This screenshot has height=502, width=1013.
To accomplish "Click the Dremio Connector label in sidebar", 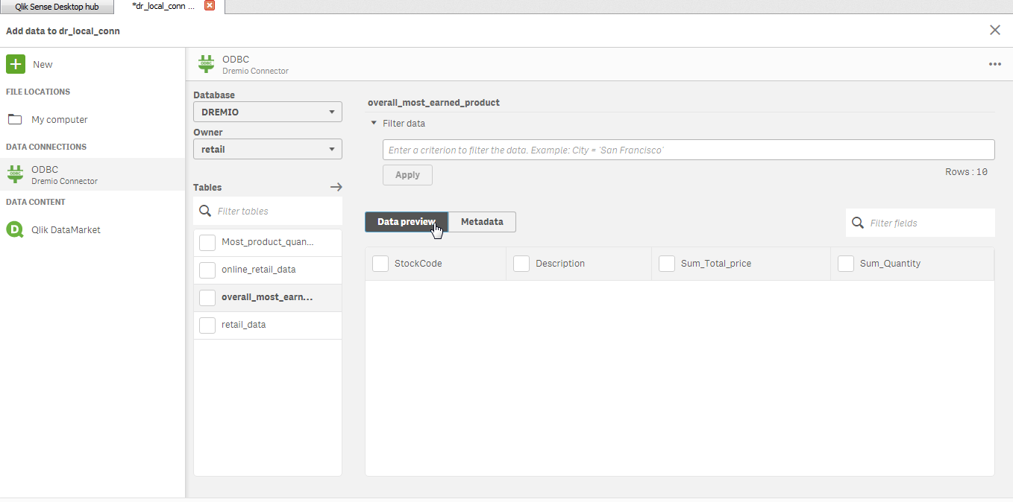I will (64, 181).
